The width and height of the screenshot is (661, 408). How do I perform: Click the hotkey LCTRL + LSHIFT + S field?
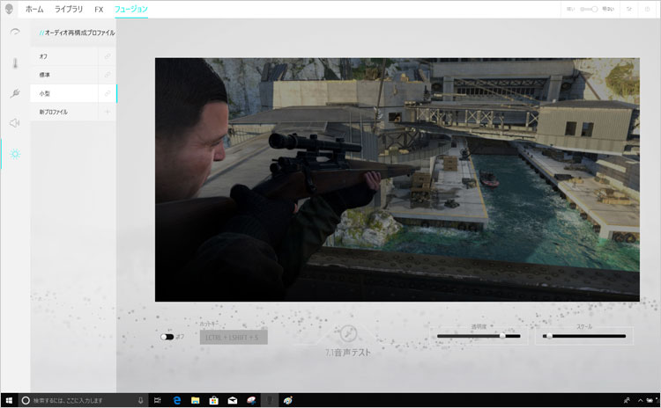tap(234, 337)
